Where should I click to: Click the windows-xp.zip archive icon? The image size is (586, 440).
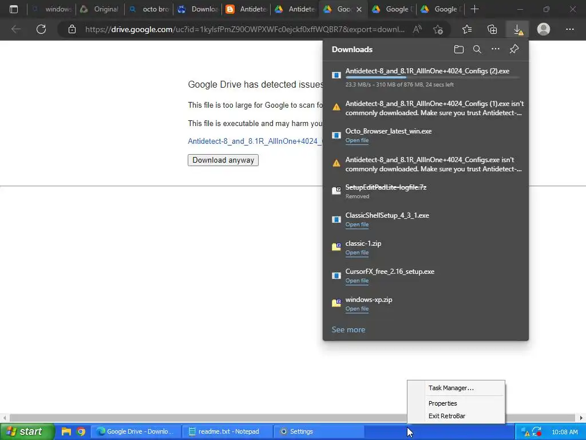coord(336,303)
